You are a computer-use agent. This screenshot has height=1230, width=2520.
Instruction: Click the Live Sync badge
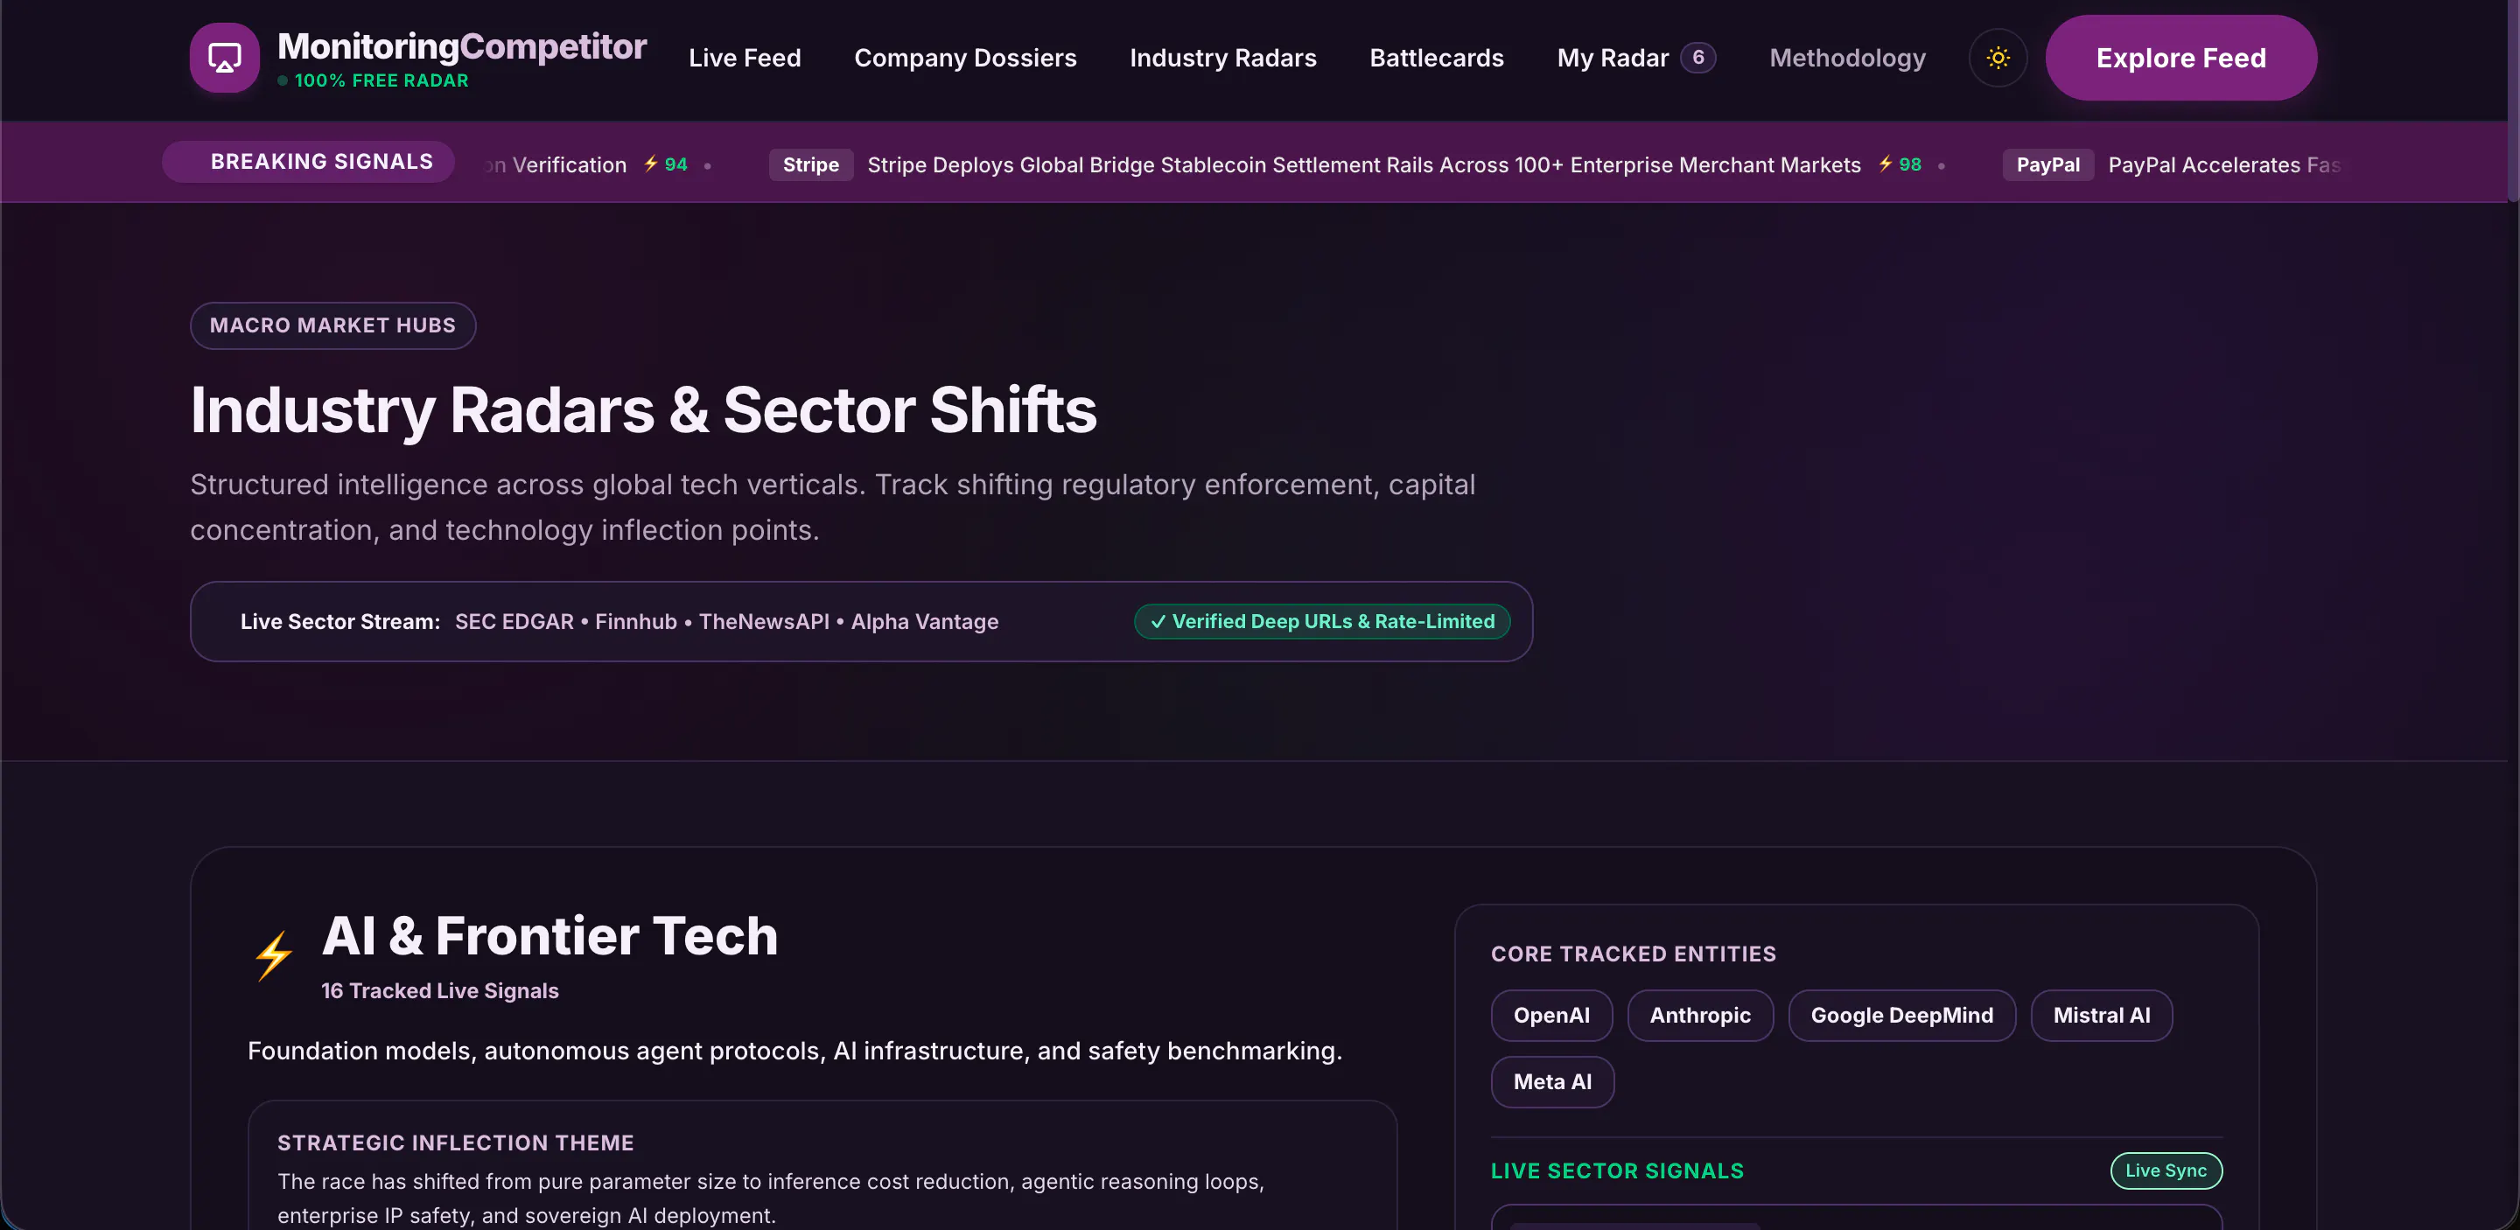point(2165,1171)
